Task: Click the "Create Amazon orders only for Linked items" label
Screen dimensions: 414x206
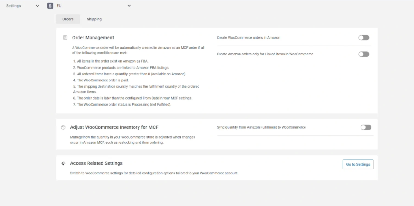Action: (265, 54)
